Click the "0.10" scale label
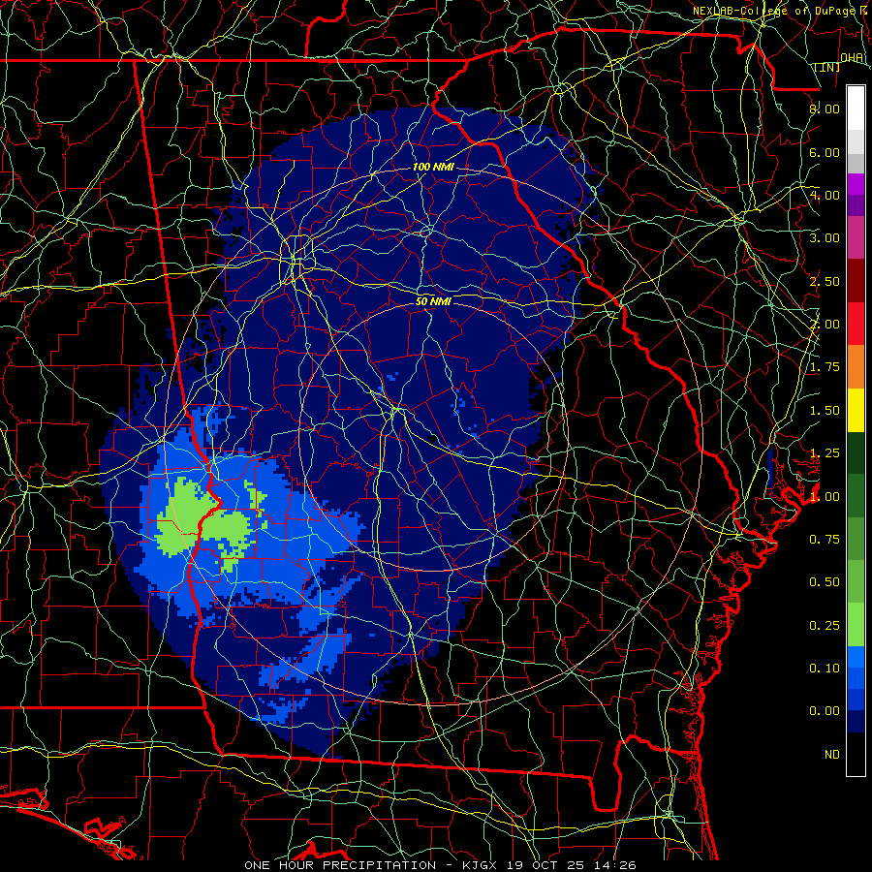This screenshot has height=872, width=872. pos(825,669)
